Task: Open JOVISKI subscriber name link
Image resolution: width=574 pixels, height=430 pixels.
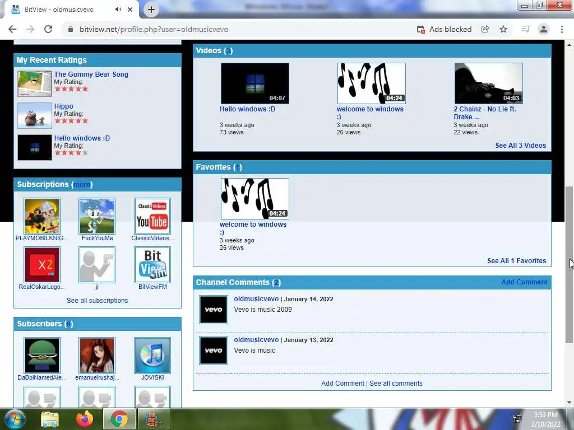Action: coord(152,378)
